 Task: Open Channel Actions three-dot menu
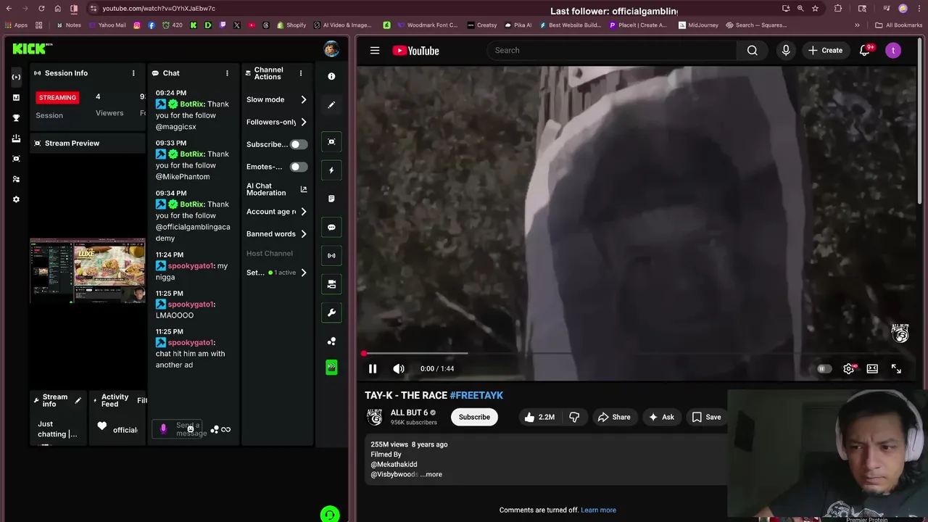[x=301, y=73]
